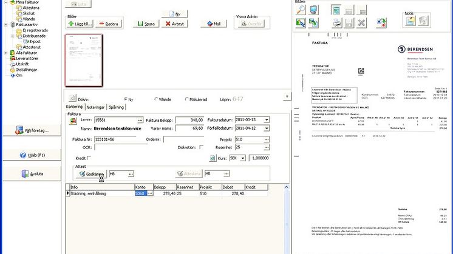Collapse the Distribuerade tree node
This screenshot has width=453, height=254.
[12, 36]
